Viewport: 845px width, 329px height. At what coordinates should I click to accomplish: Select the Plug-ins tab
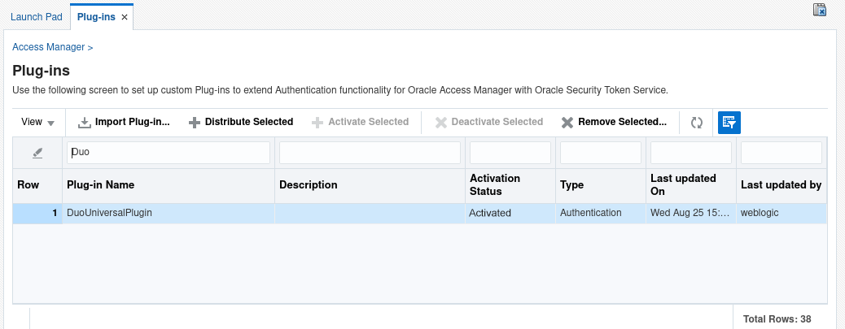(95, 17)
